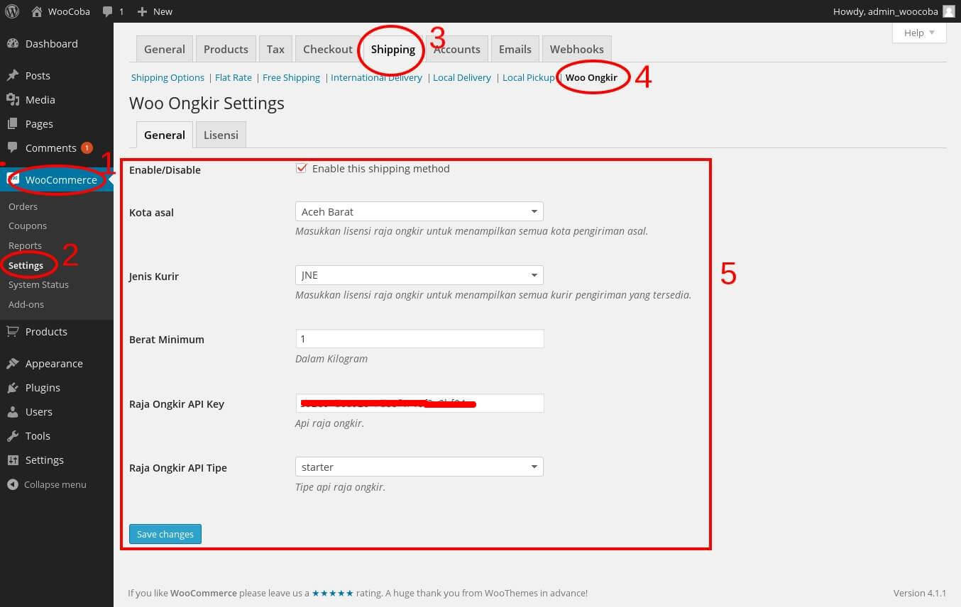Image resolution: width=961 pixels, height=607 pixels.
Task: Collapse the admin sidebar menu
Action: (47, 484)
